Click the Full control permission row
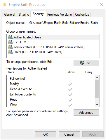This screenshot has height=140, width=106. [51, 79]
